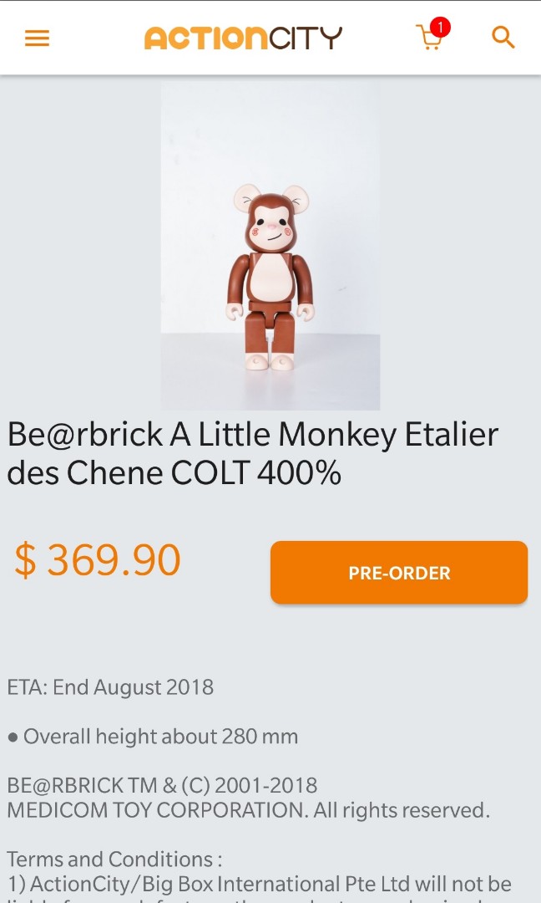Click the 'All rights reserved.' text
The width and height of the screenshot is (541, 903).
pyautogui.click(x=402, y=810)
